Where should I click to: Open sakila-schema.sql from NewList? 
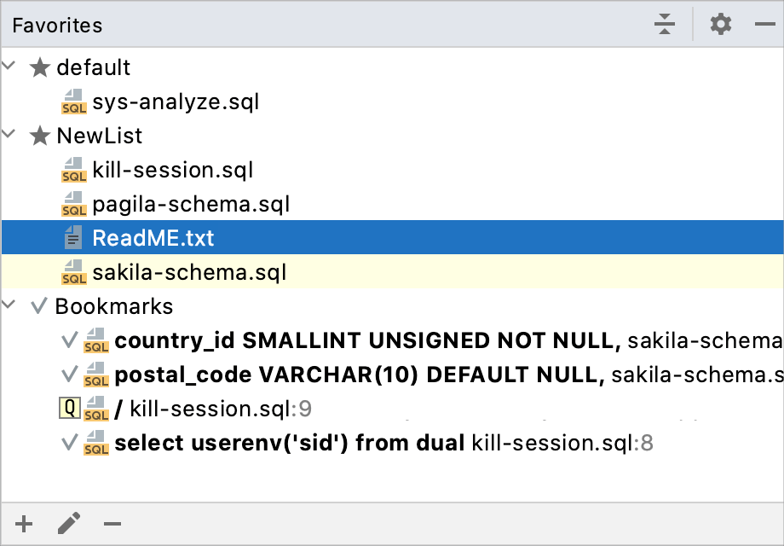[x=189, y=273]
